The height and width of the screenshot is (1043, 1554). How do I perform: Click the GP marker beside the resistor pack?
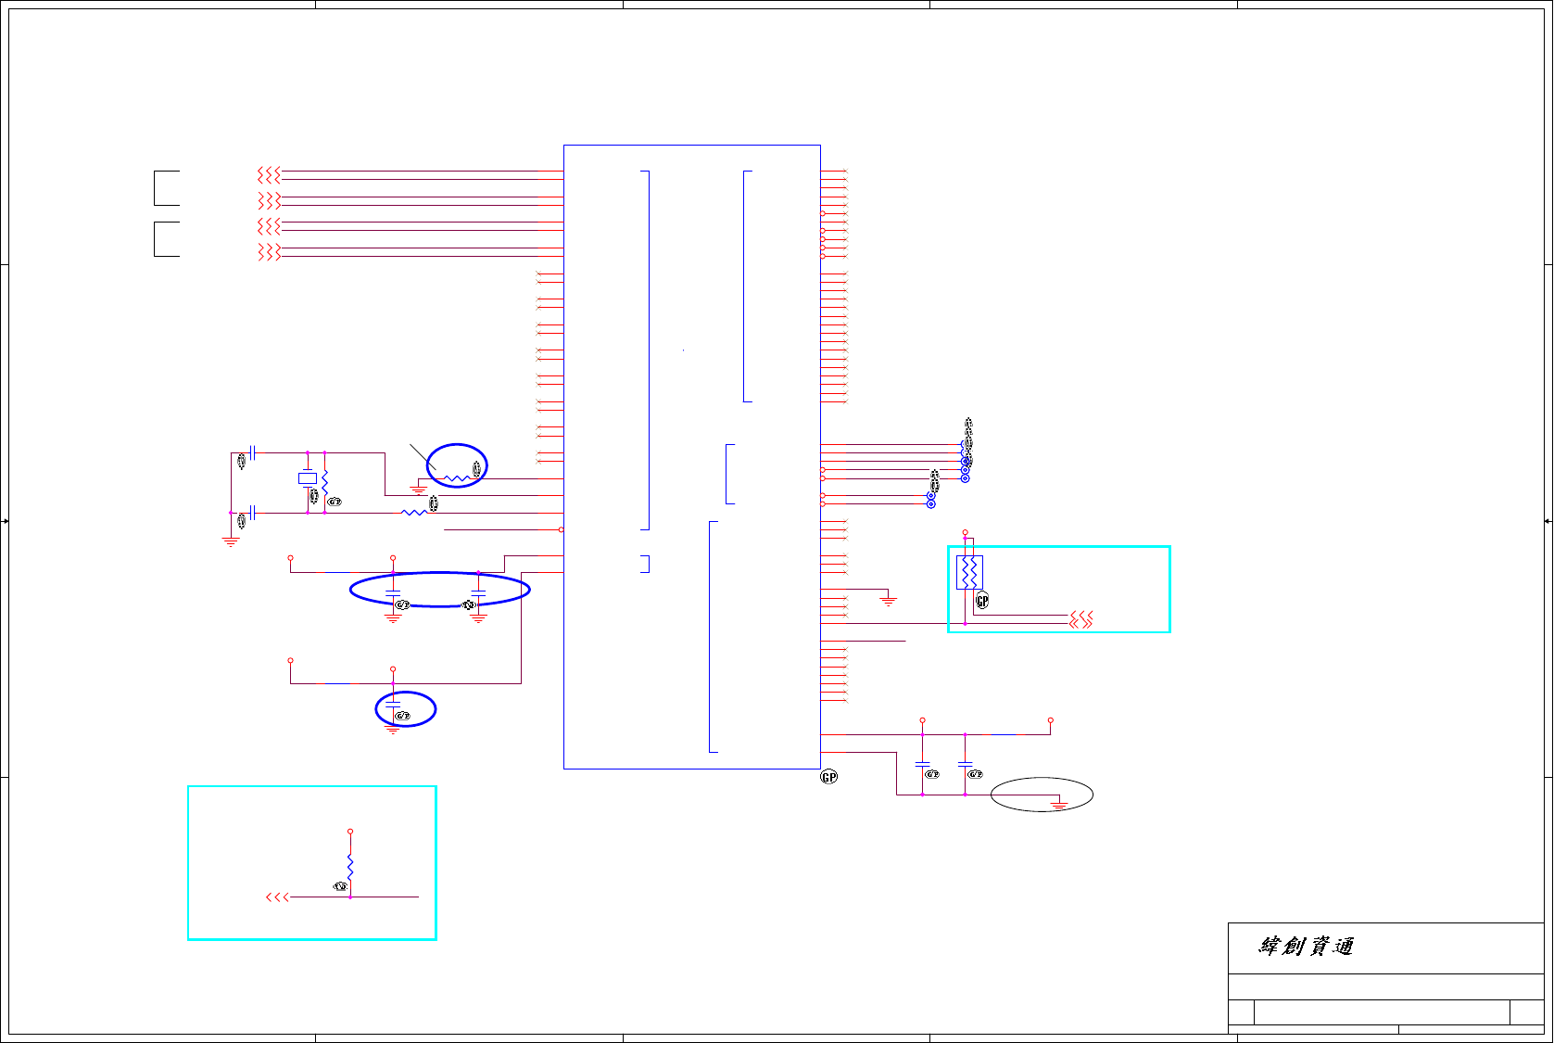[982, 600]
